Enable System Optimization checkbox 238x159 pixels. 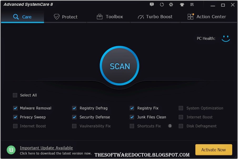pos(181,108)
